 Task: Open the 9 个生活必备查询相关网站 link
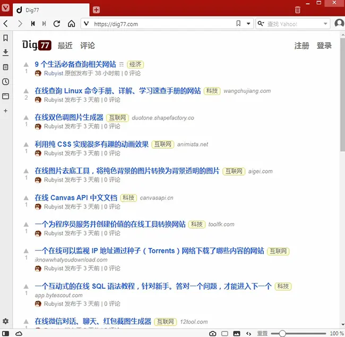point(75,64)
